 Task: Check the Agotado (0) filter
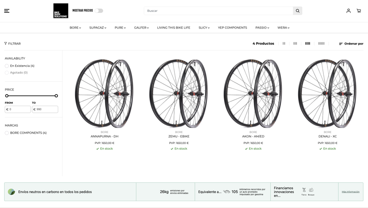[7, 73]
